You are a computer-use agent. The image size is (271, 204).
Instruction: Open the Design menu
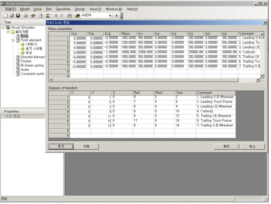point(80,9)
